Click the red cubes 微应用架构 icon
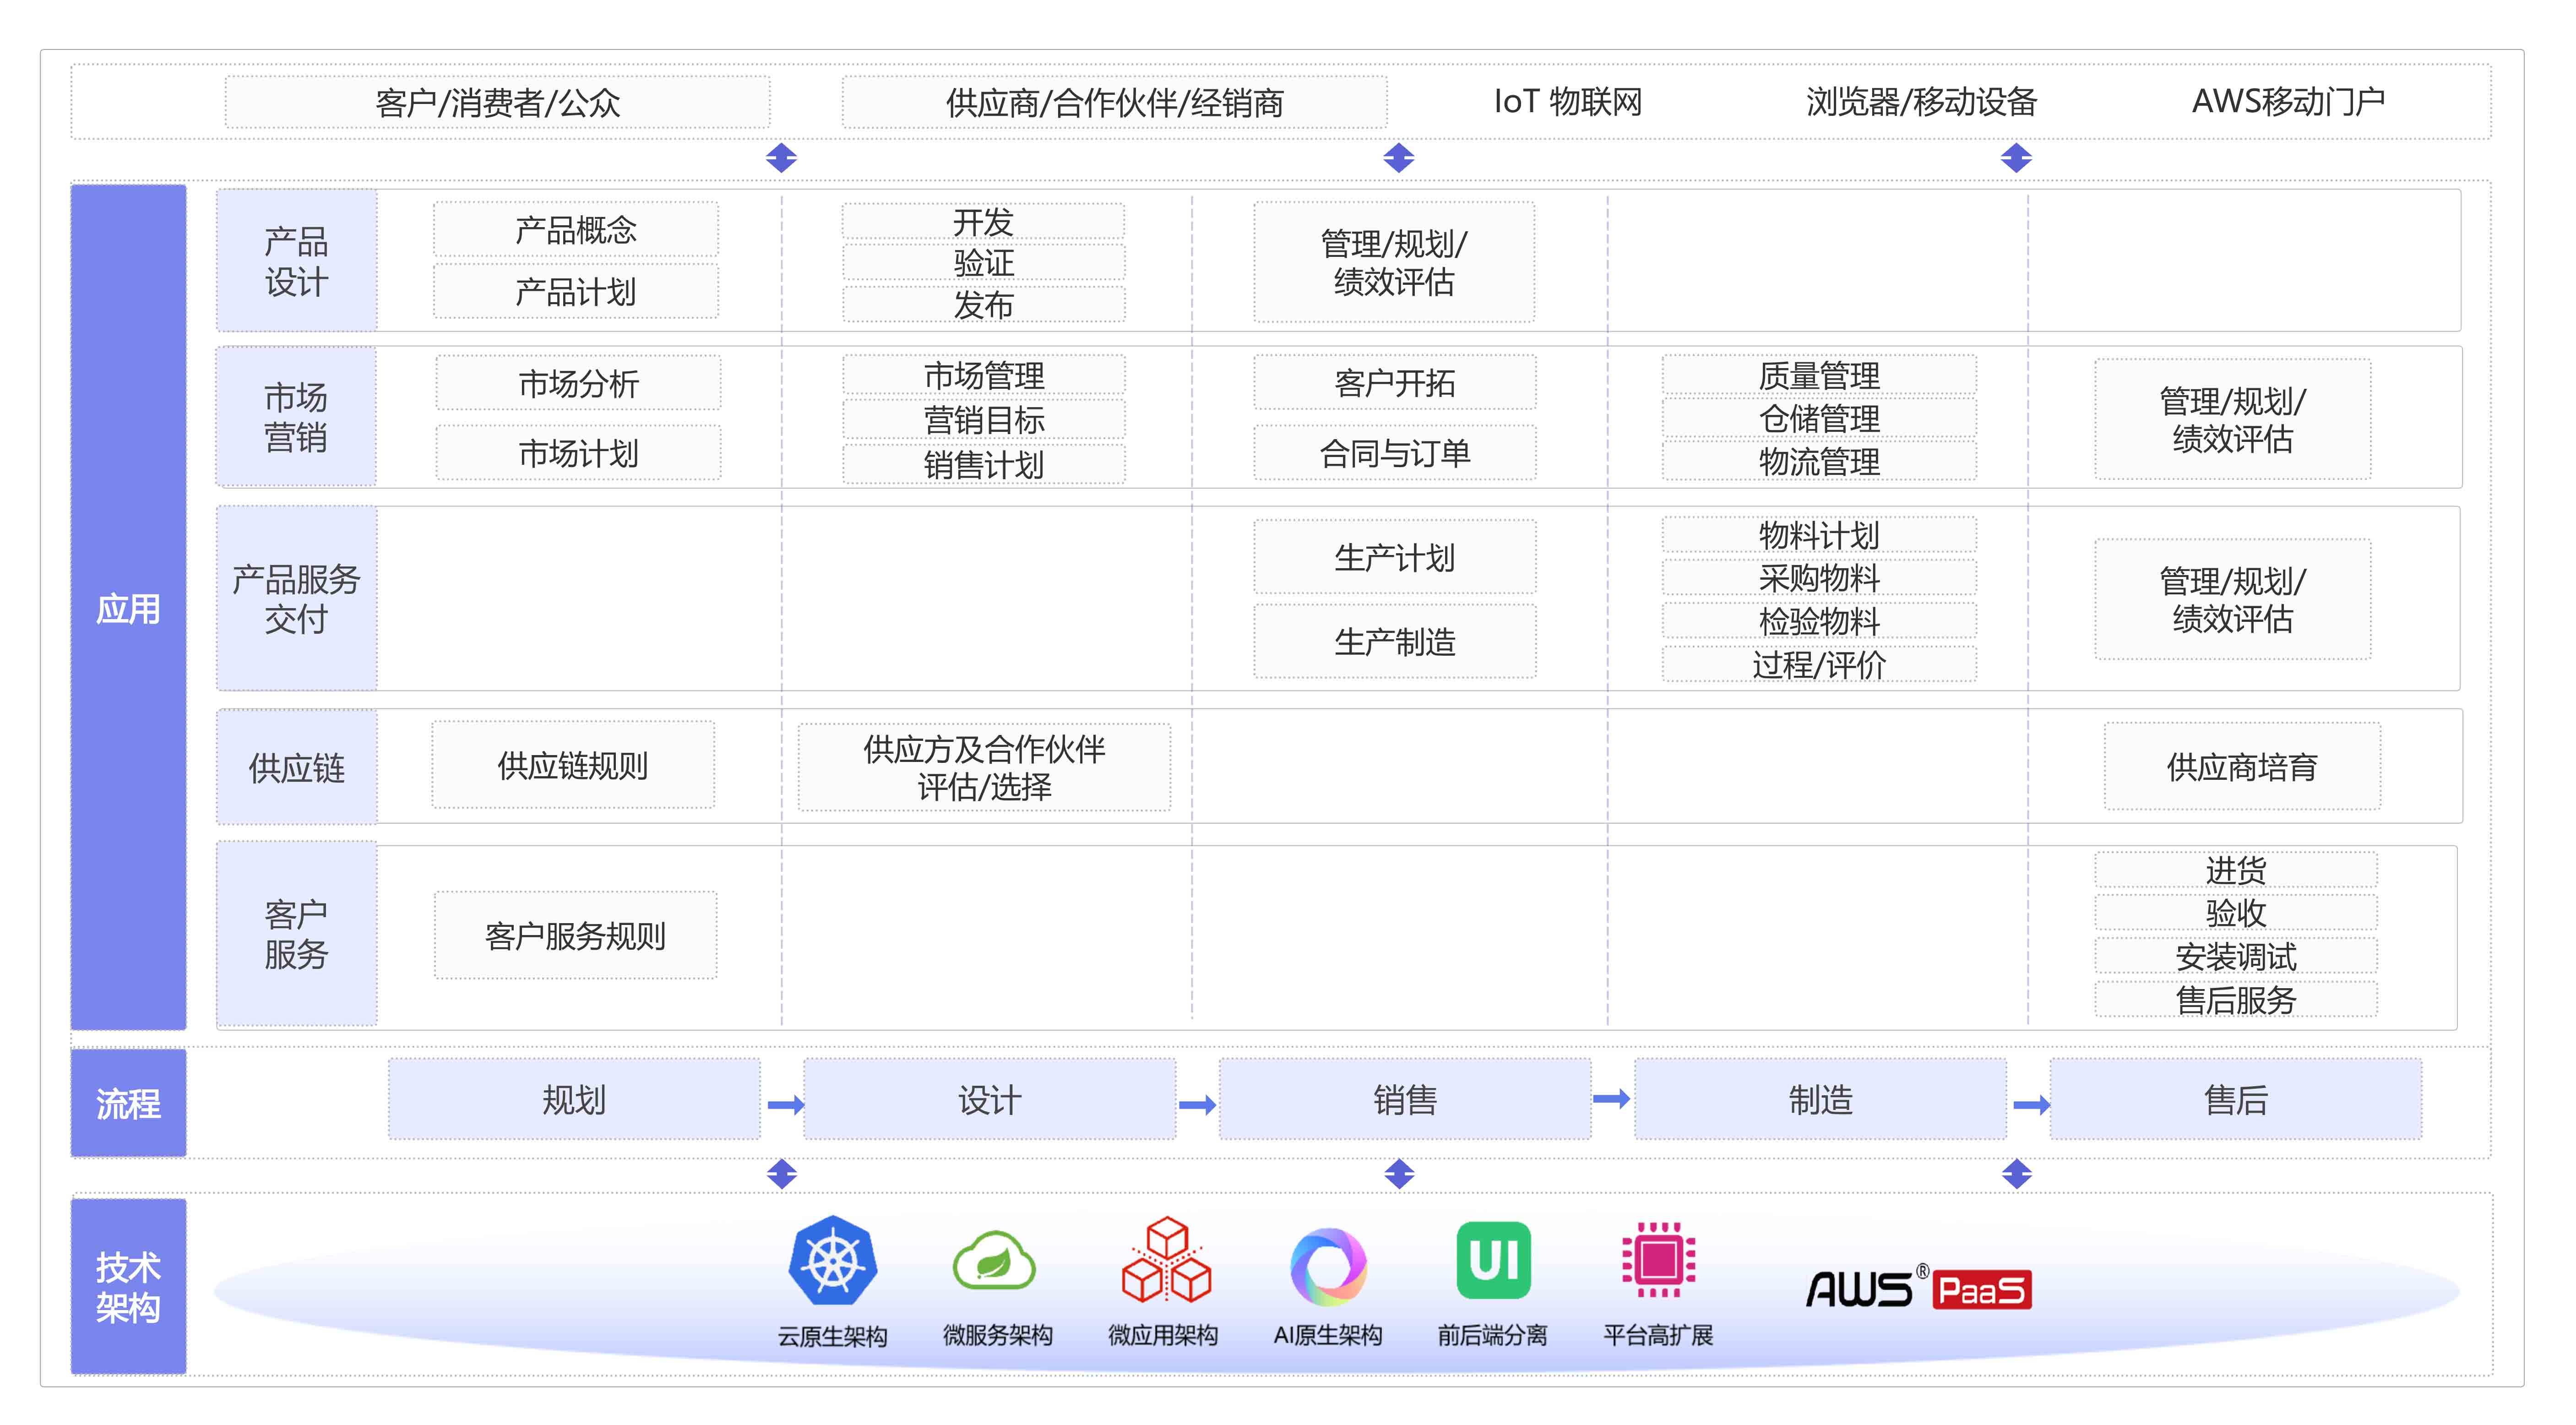This screenshot has height=1425, width=2576. pos(1166,1261)
